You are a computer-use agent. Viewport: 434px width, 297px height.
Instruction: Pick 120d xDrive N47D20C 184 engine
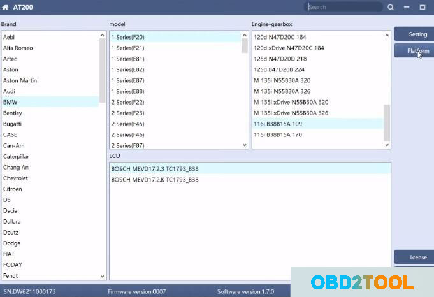coord(318,48)
